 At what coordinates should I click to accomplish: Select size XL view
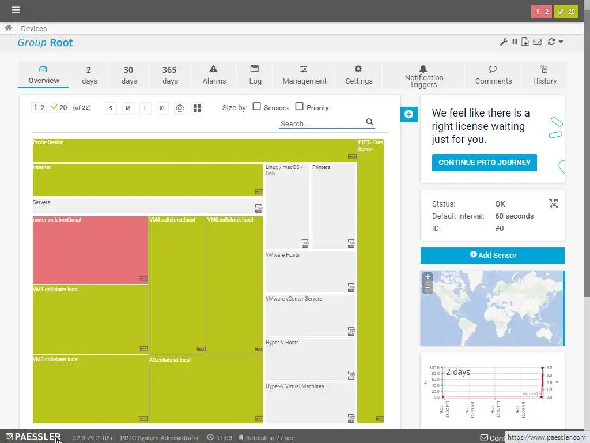pyautogui.click(x=162, y=108)
